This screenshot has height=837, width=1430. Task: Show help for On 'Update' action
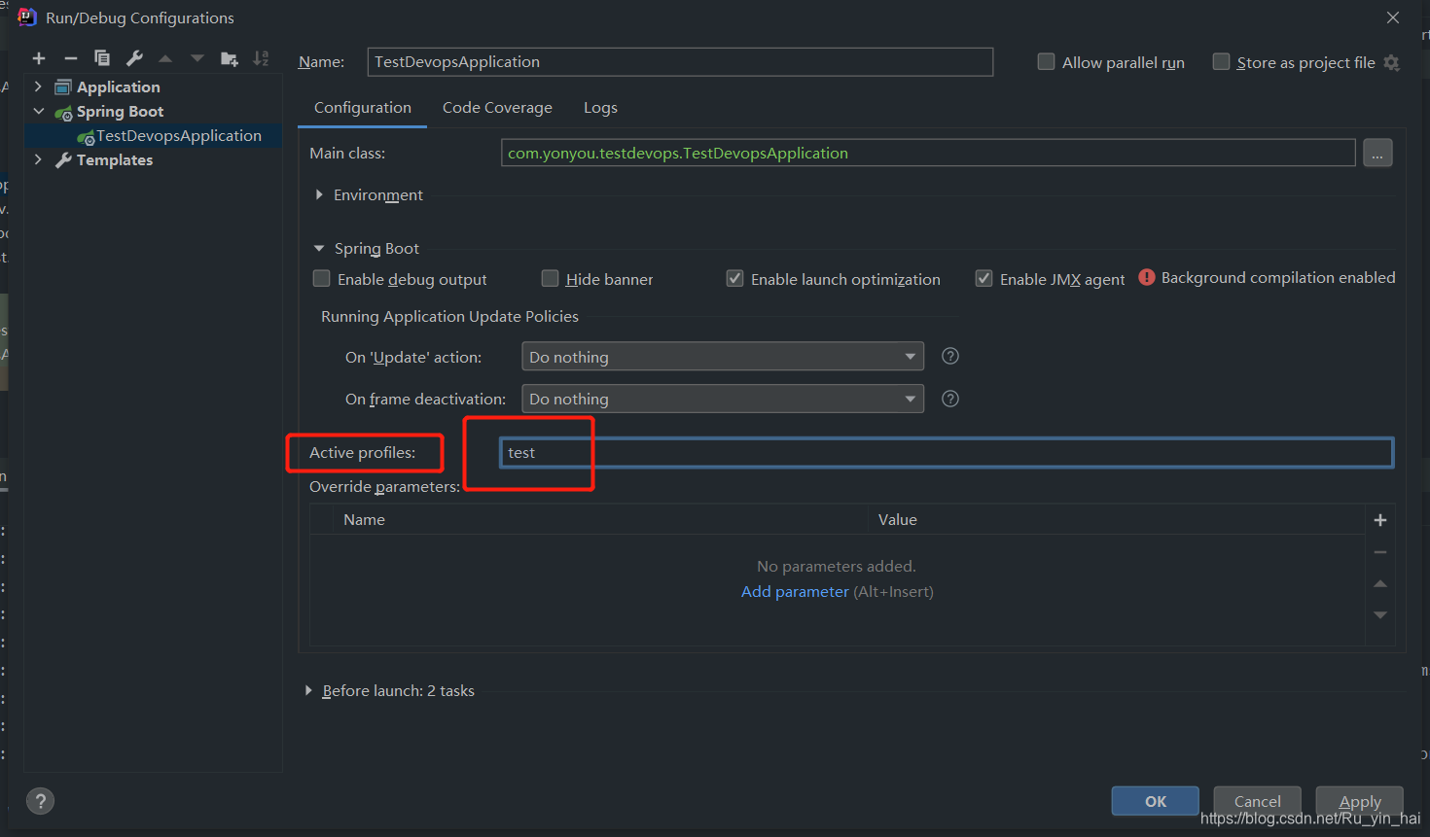950,356
